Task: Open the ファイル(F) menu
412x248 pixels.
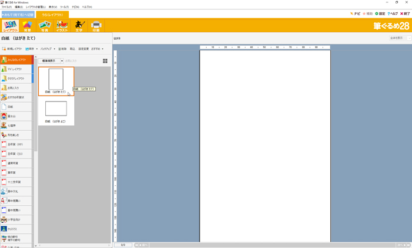Action: click(6, 7)
